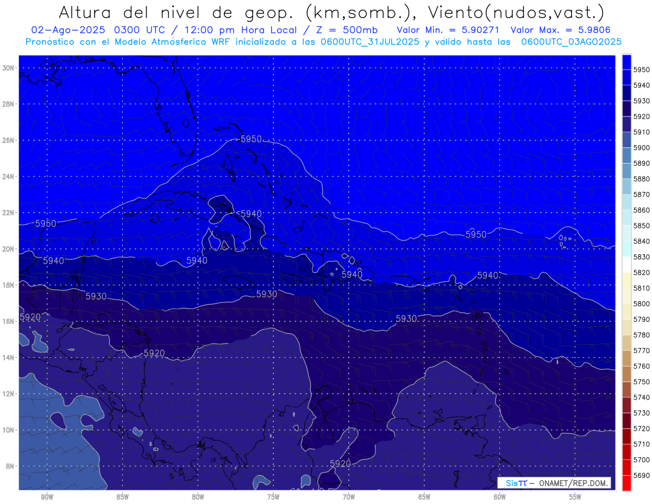Click the "ONAMET/REP.DOM." logo box
The image size is (652, 504).
(555, 483)
